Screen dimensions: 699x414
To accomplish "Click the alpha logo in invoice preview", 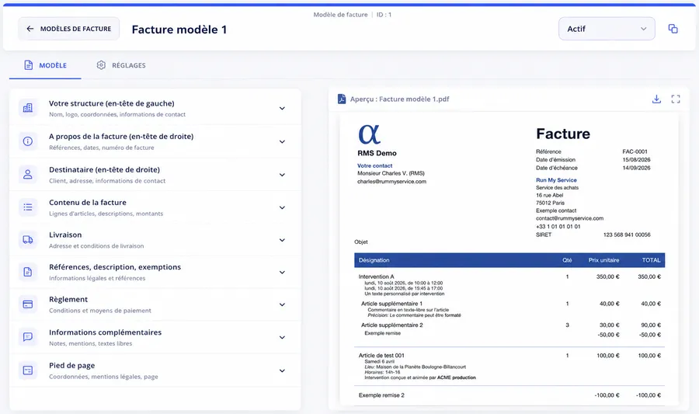I will pos(369,134).
